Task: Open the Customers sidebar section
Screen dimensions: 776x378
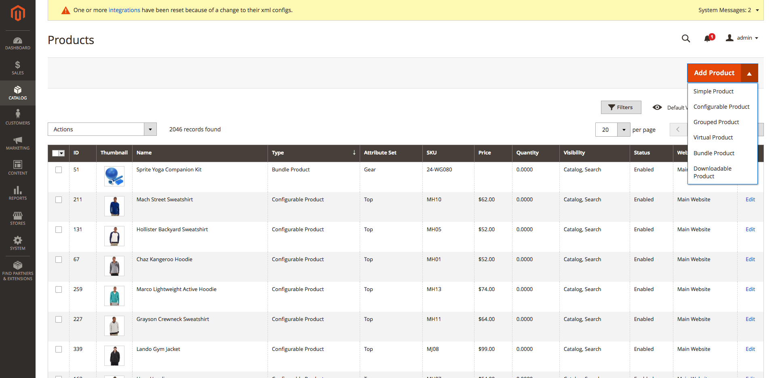Action: pos(18,118)
